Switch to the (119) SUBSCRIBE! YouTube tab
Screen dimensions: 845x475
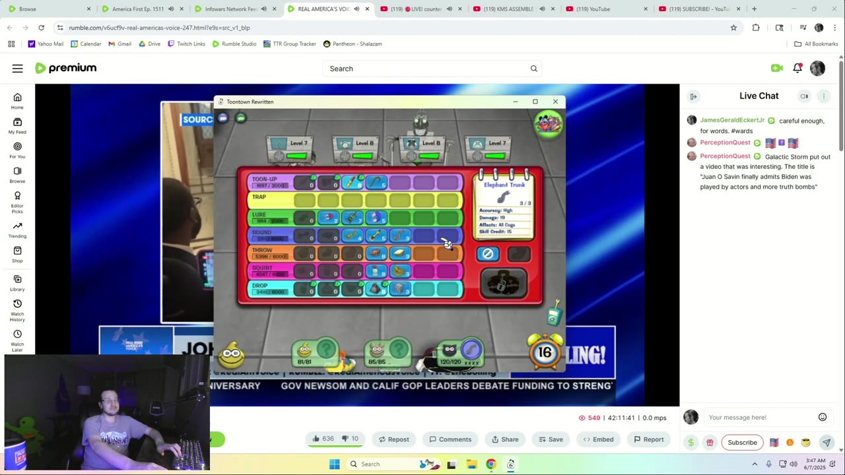click(x=699, y=9)
